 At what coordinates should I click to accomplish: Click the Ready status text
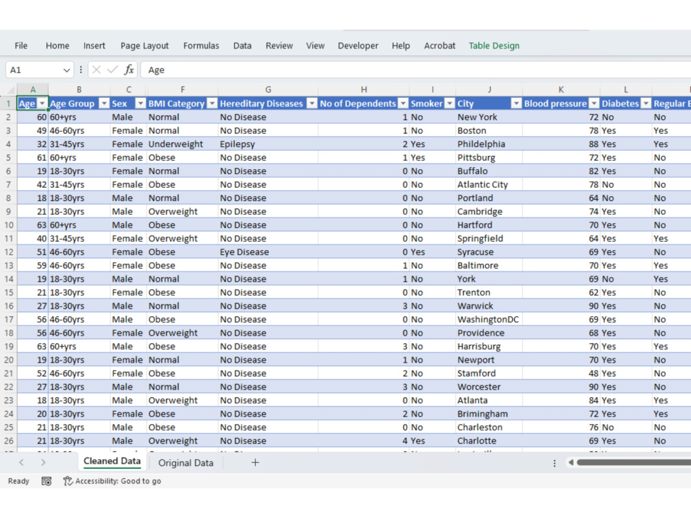click(x=19, y=481)
